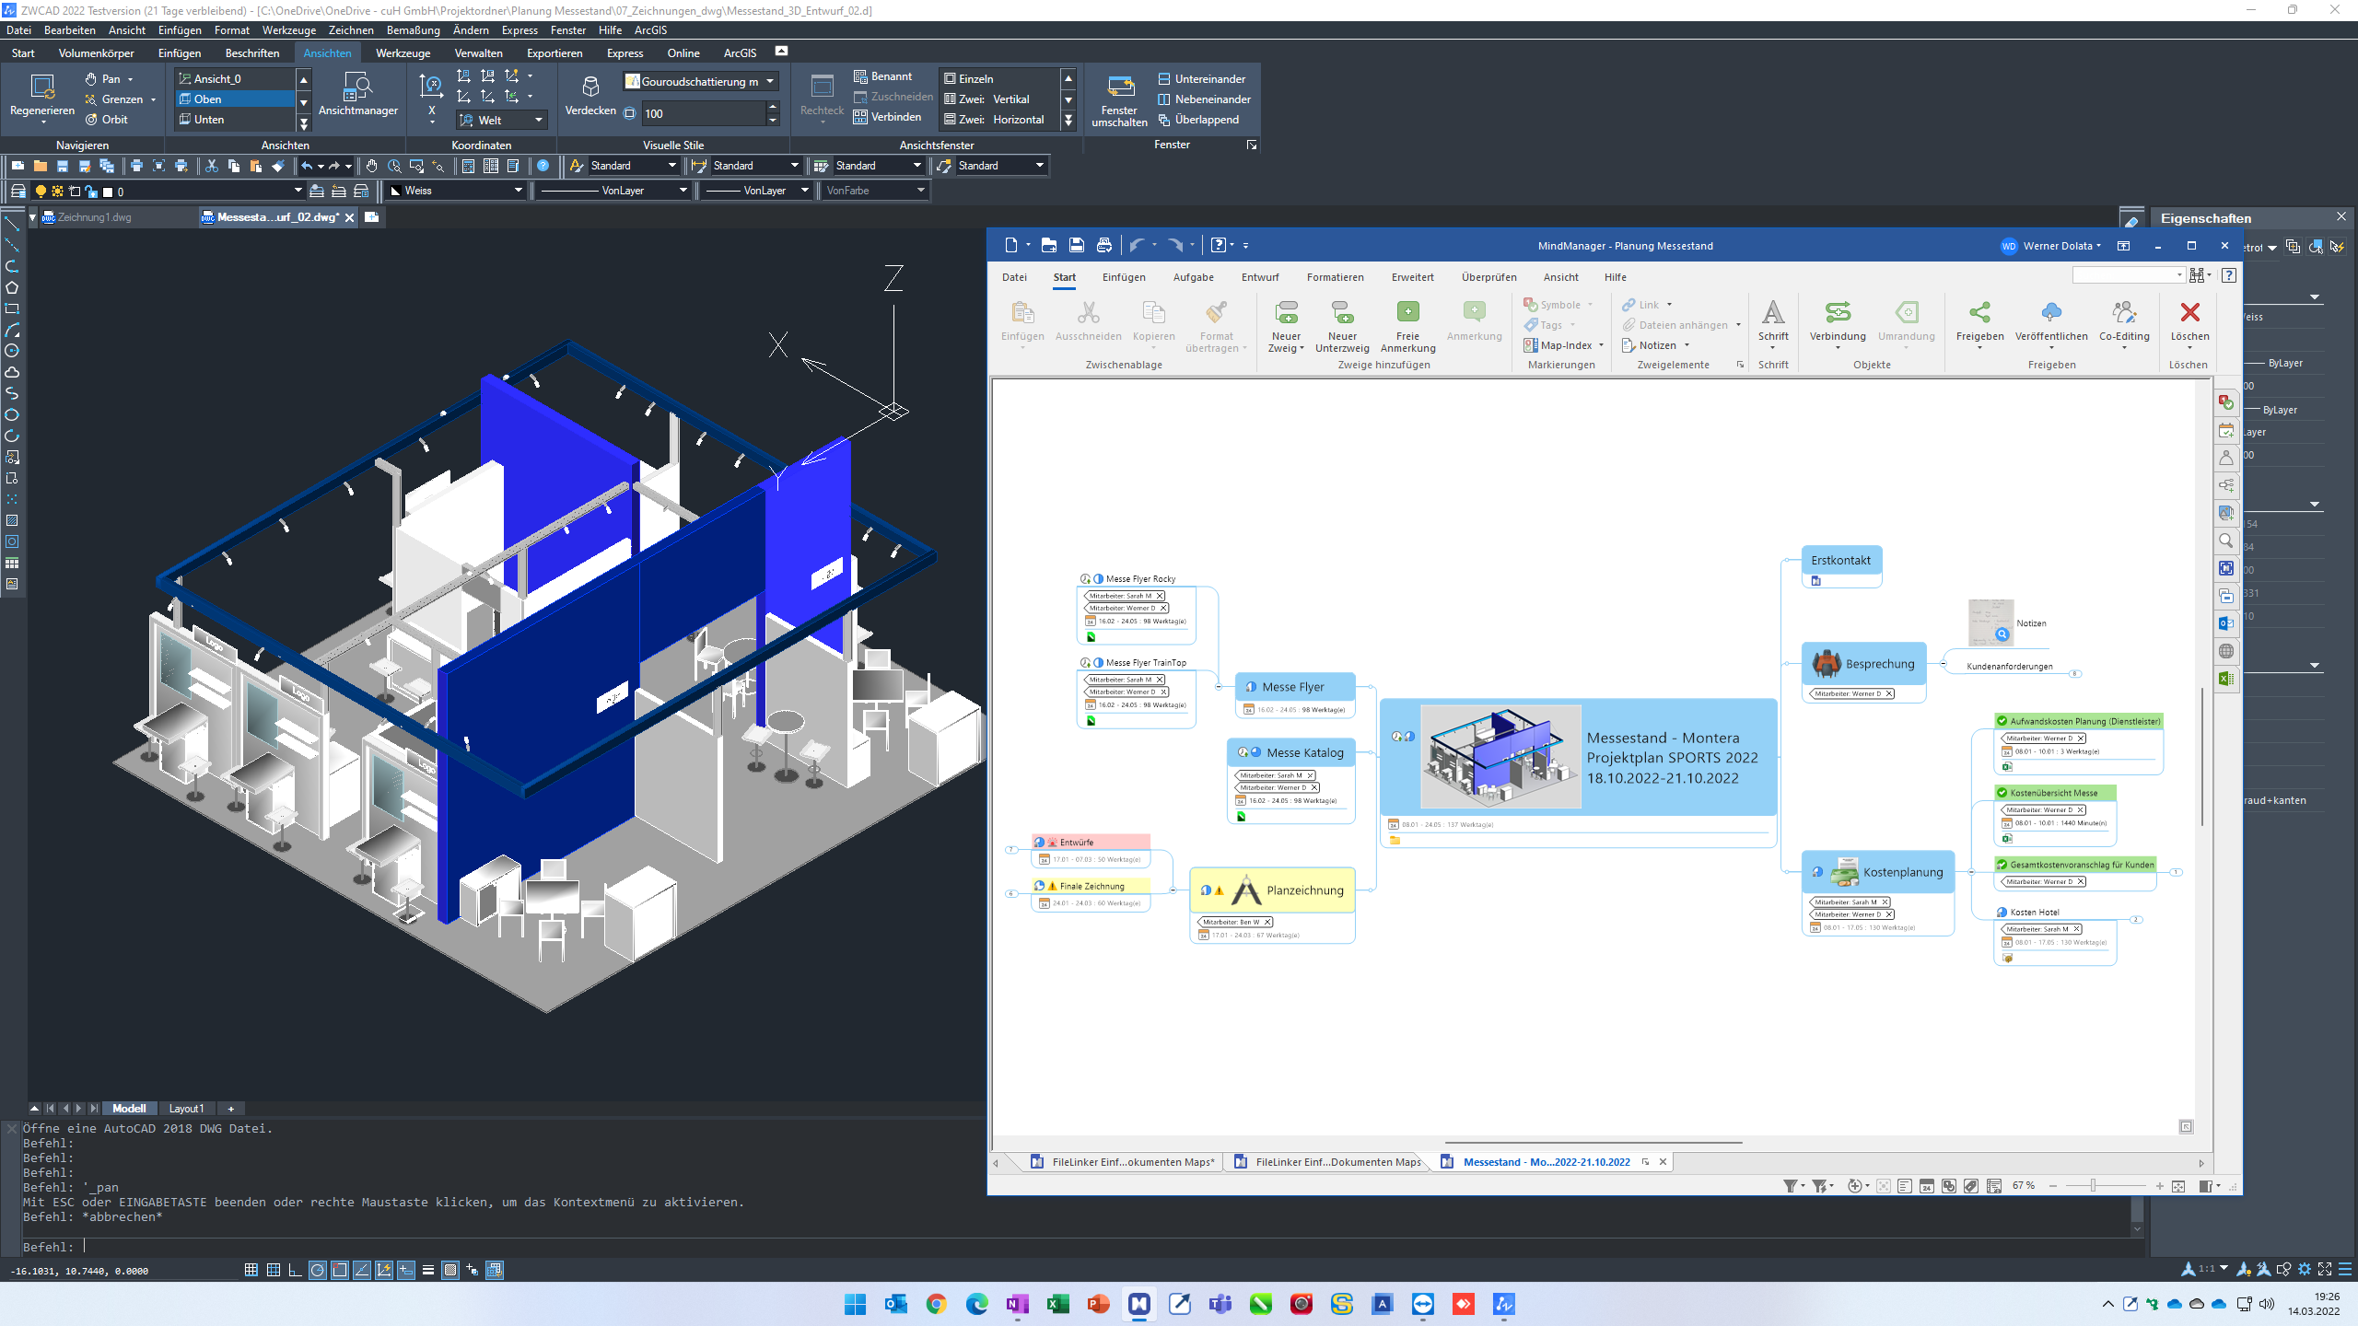Click the Überlappend window arrangement

click(x=1197, y=120)
